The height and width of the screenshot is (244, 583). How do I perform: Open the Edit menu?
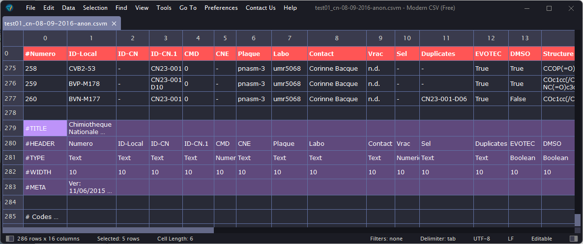pyautogui.click(x=49, y=8)
